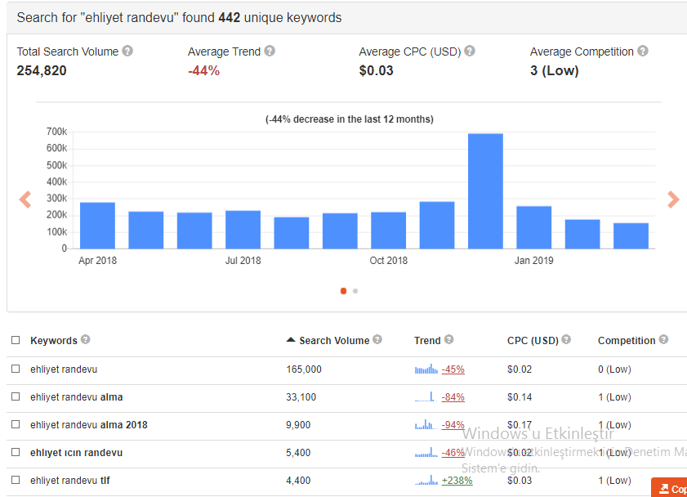Open the -45% trend link
This screenshot has width=687, height=497.
coord(453,369)
